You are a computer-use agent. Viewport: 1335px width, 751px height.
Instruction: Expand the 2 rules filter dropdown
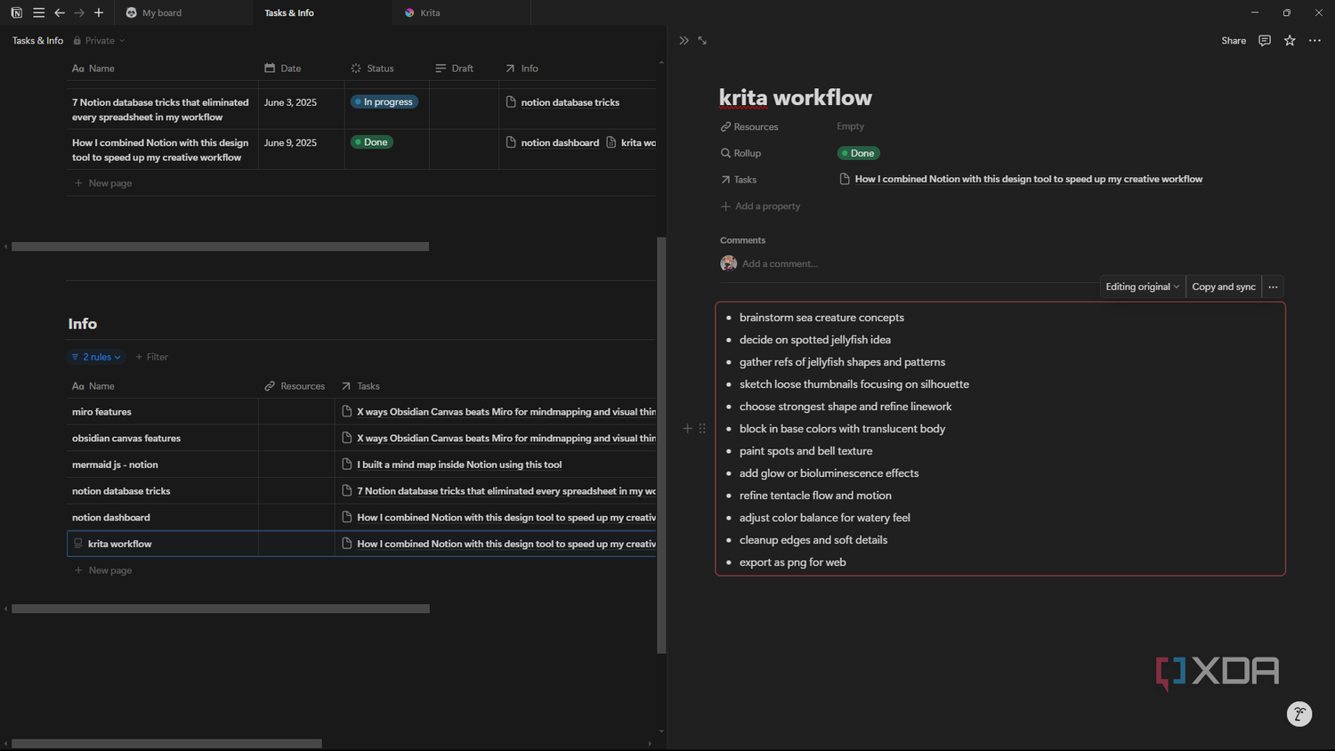click(96, 357)
